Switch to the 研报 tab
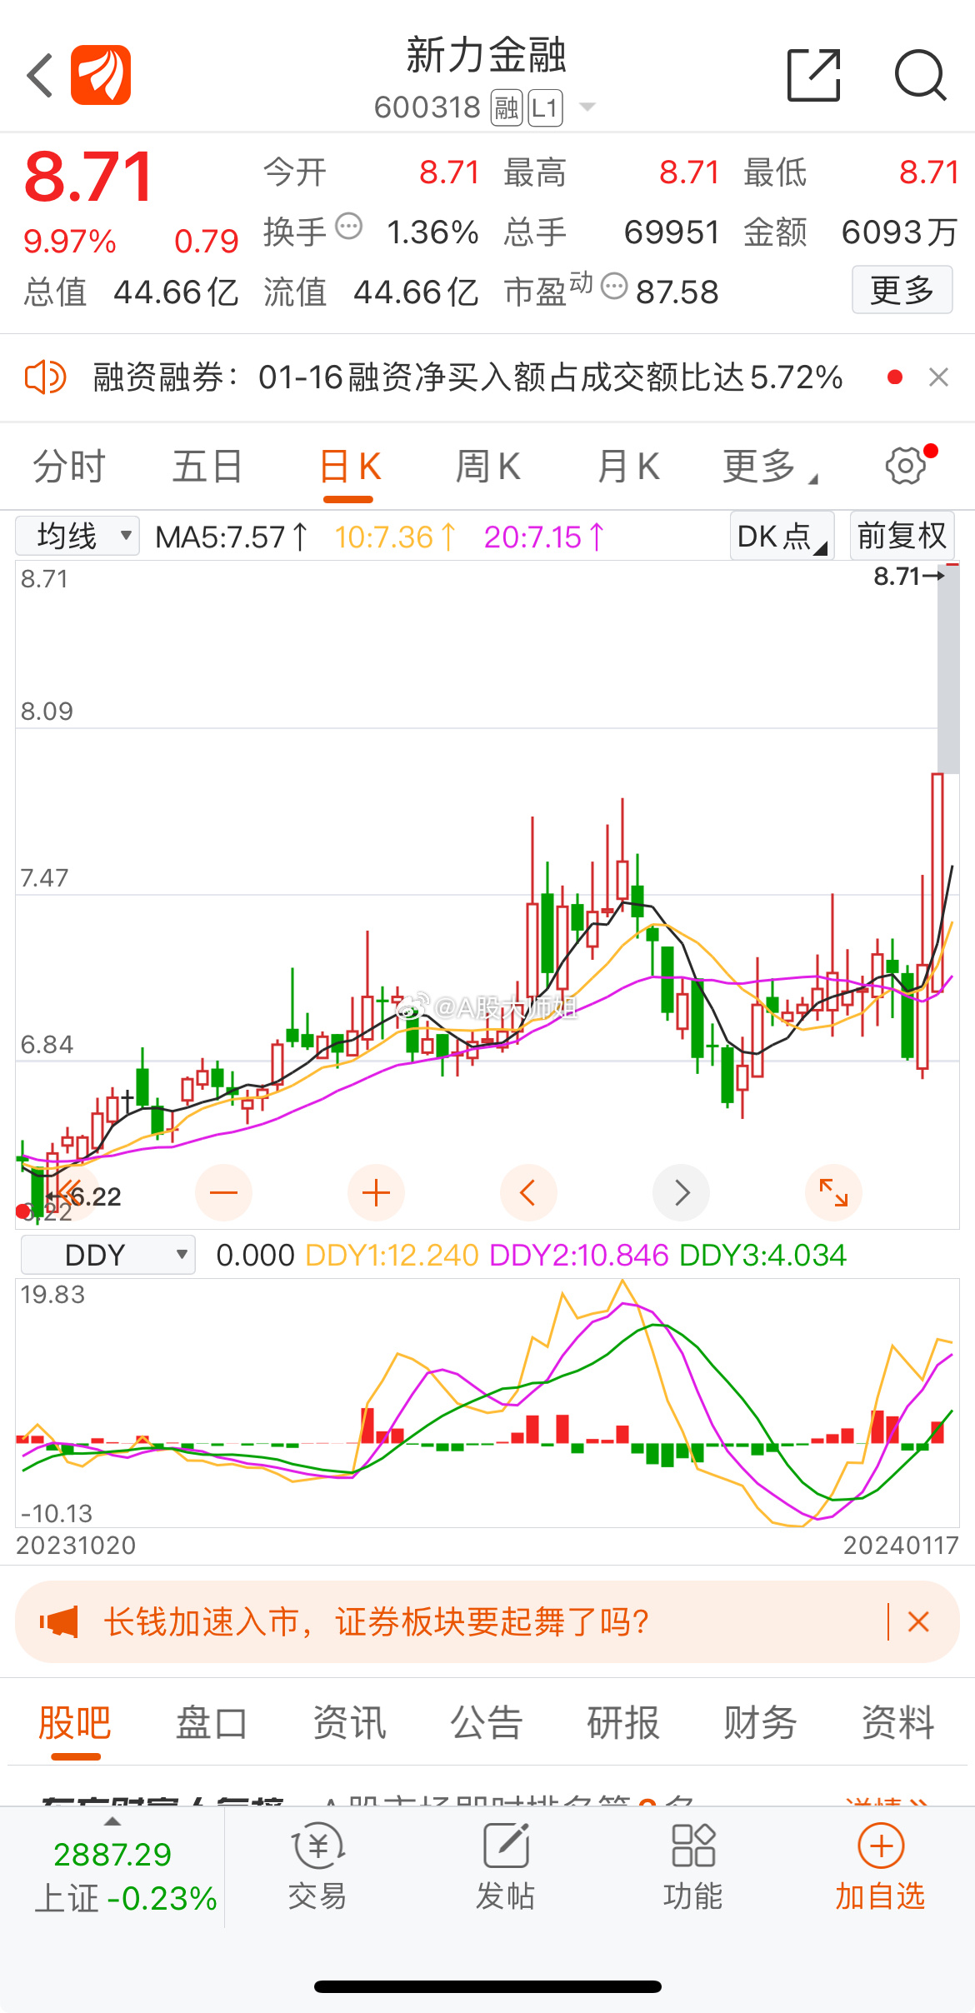 [623, 1722]
